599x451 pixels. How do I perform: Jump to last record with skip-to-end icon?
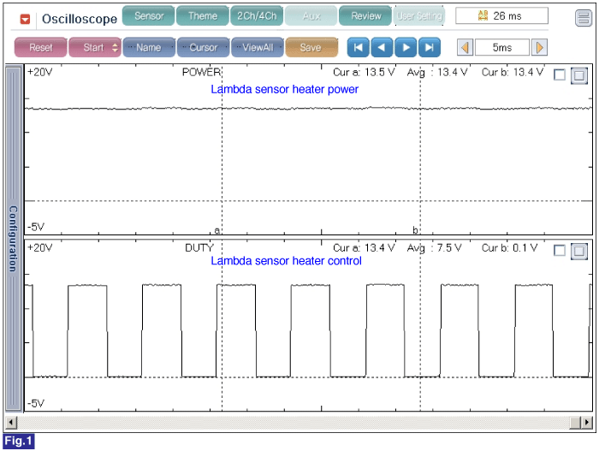click(430, 47)
